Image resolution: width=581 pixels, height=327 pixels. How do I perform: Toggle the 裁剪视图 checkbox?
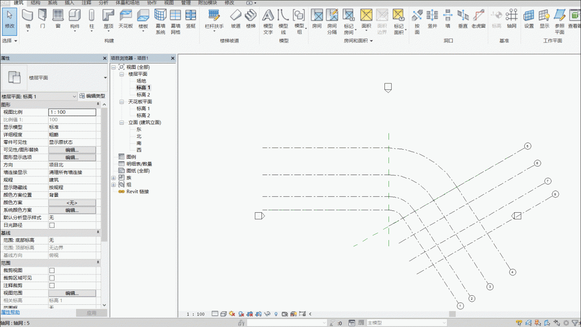(x=52, y=270)
